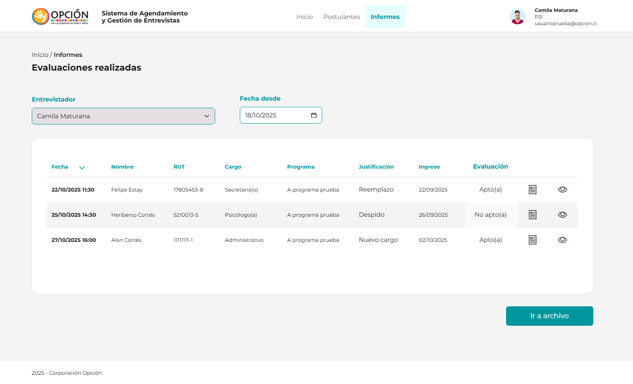
Task: View Felipe Estay's evaluation with eye icon
Action: click(x=562, y=190)
